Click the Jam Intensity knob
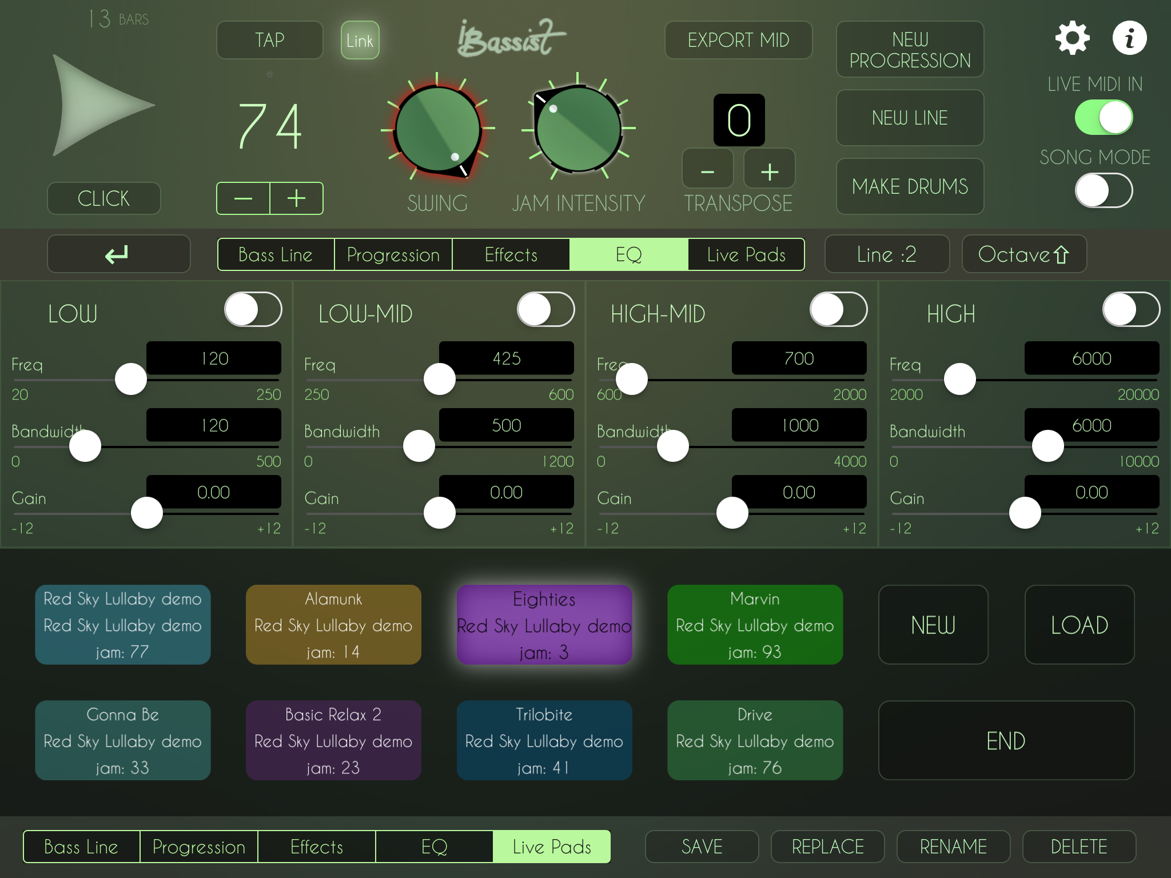 coord(578,128)
